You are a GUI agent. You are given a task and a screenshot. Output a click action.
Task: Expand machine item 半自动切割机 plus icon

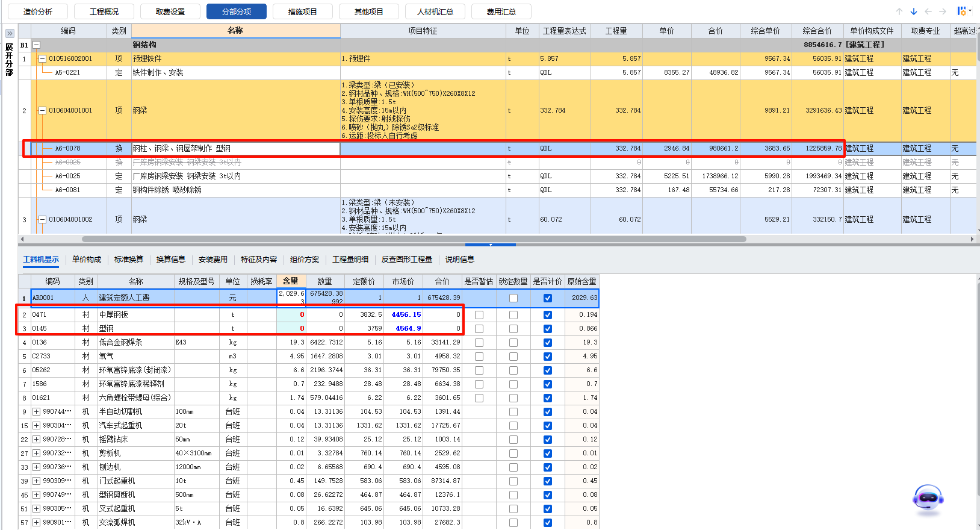(x=36, y=412)
